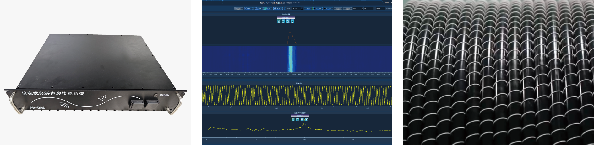The height and width of the screenshot is (145, 594).
Task: Open the card selection dropdown in the toolbar
Action: point(297,8)
